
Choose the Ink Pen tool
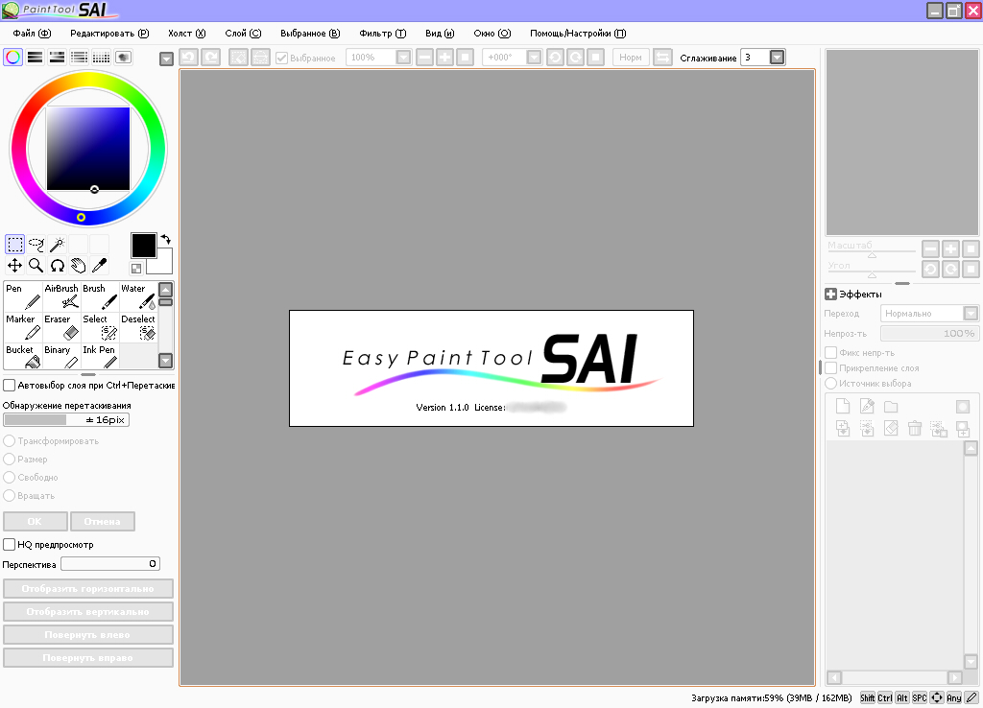coord(100,356)
